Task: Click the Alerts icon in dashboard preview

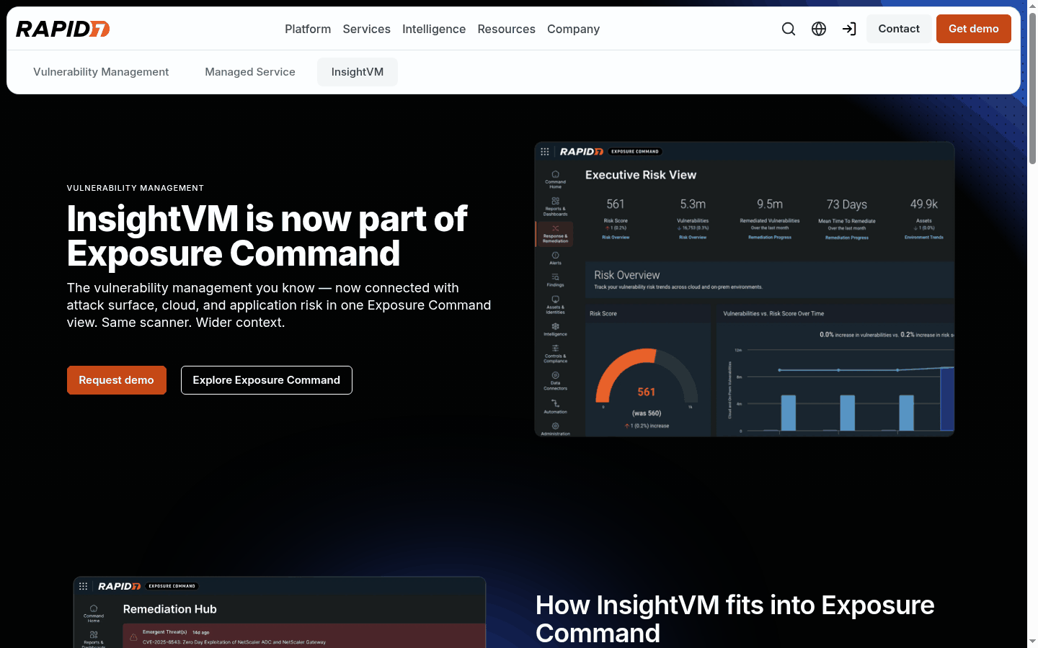Action: tap(555, 255)
